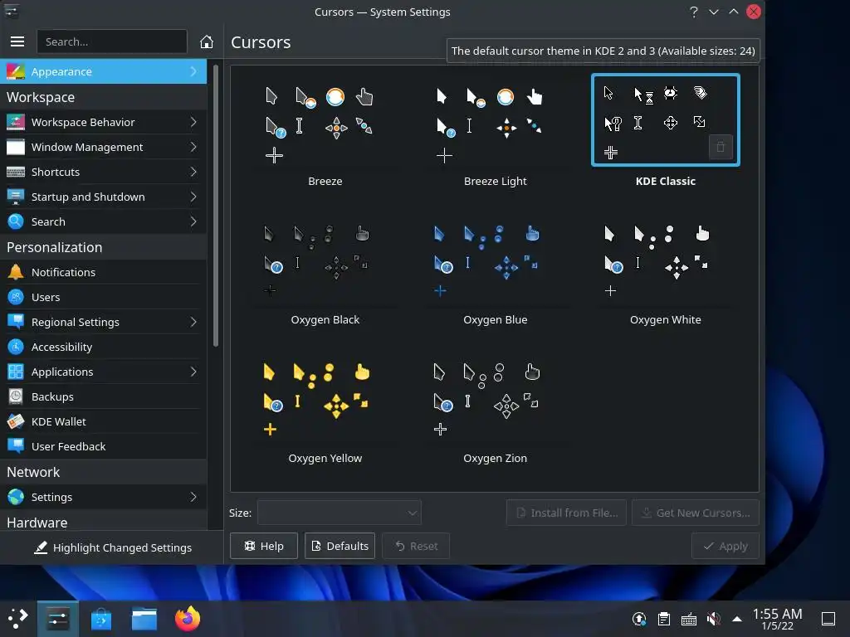Click the virtual keyboard tray icon

(x=688, y=619)
